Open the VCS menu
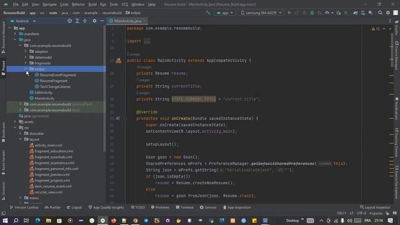 (125, 4)
